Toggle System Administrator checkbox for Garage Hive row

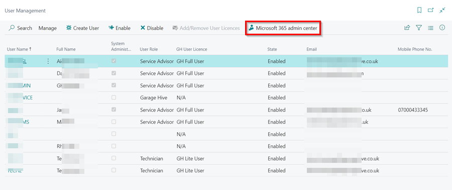click(114, 98)
